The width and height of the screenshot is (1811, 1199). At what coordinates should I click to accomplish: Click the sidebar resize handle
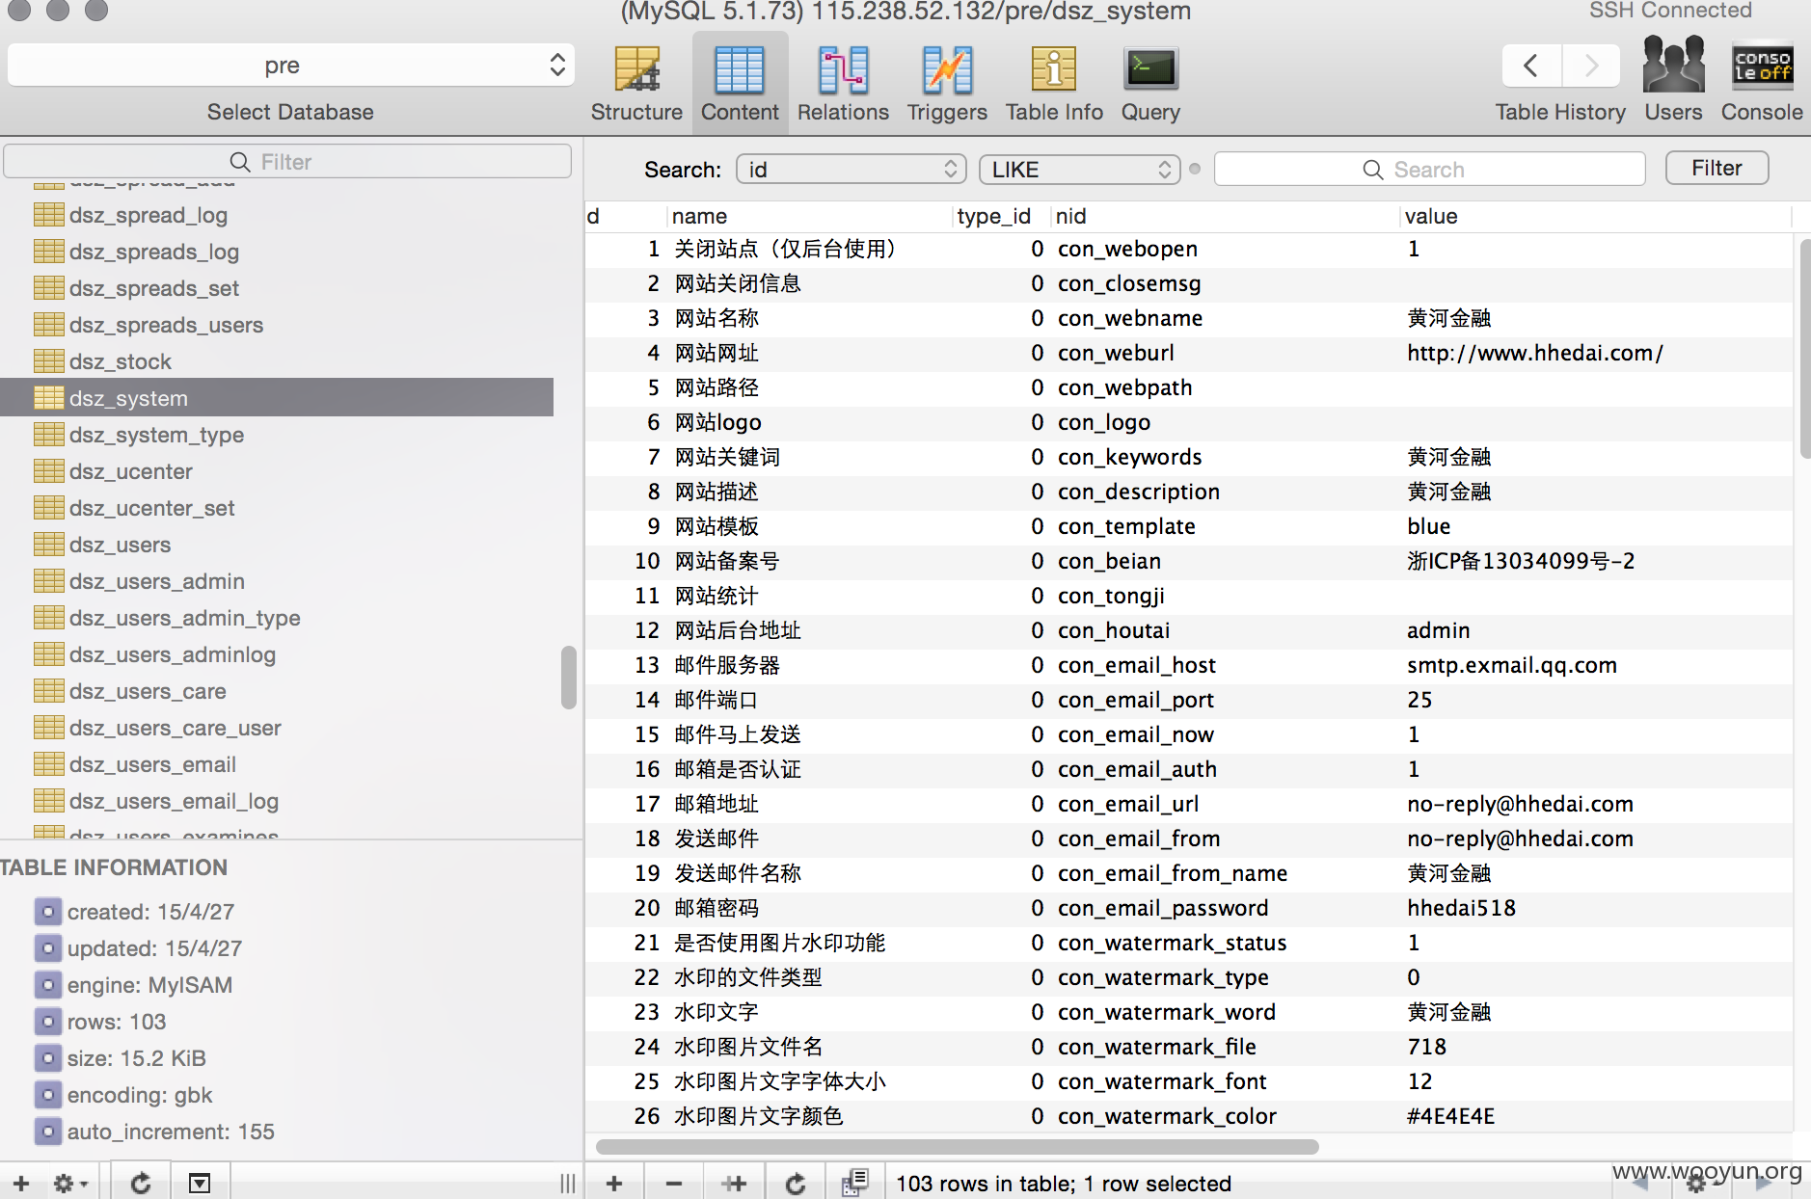[567, 1183]
